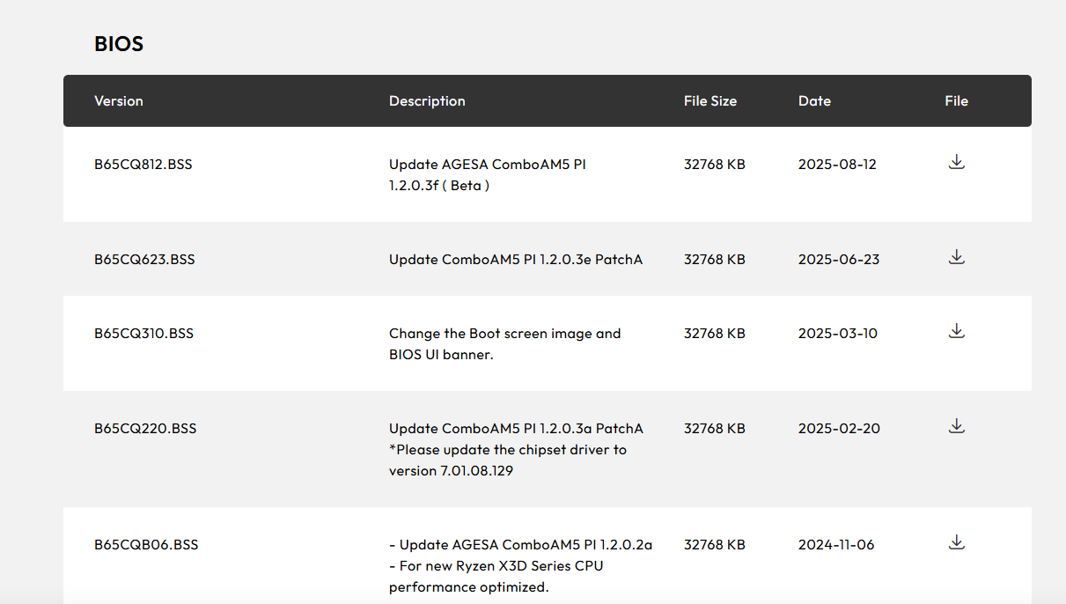The image size is (1066, 604).
Task: Click the chipset driver 7.01.08.129 note
Action: click(x=508, y=460)
